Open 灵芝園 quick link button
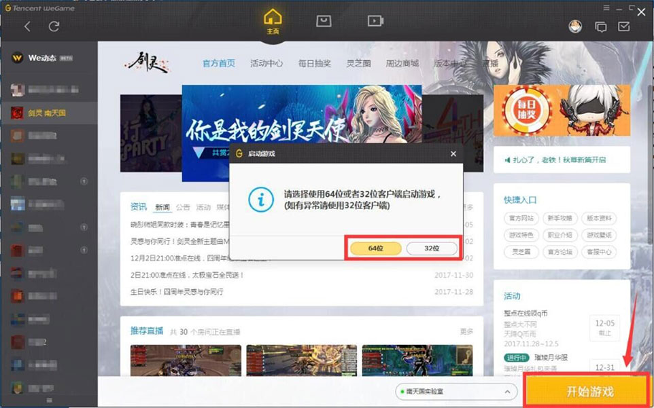 521,252
